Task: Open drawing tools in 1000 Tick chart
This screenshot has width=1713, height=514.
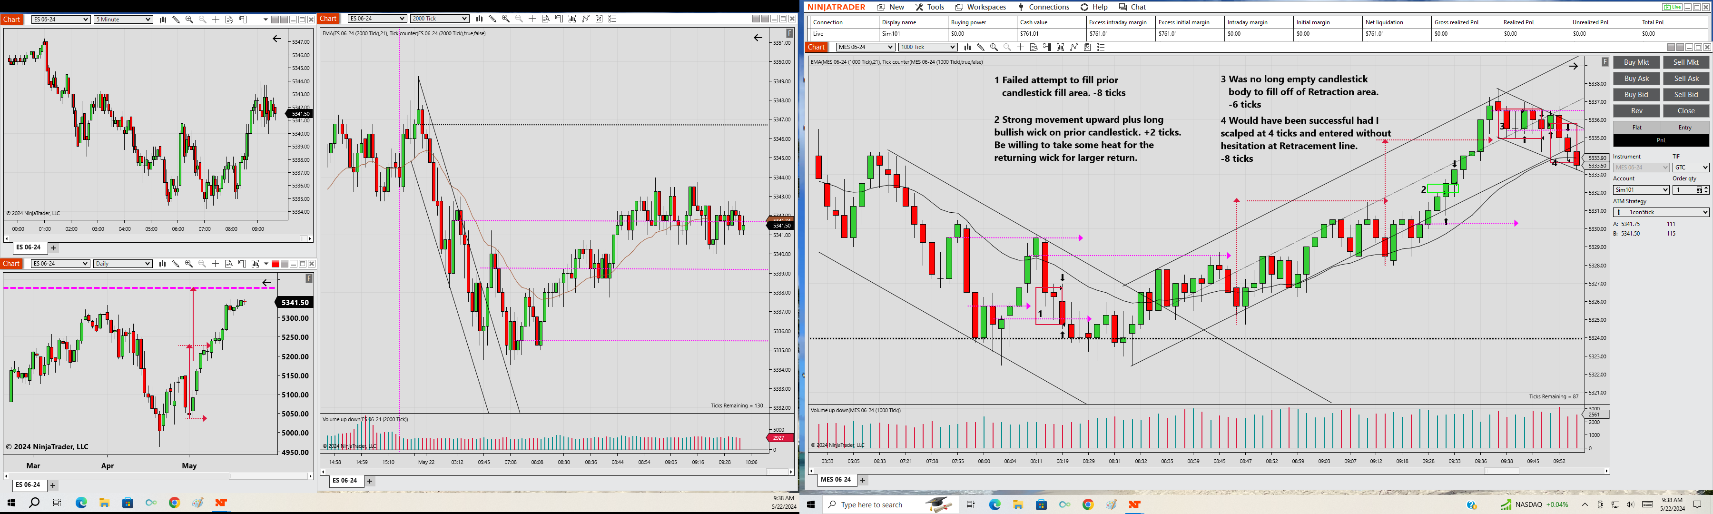Action: 981,47
